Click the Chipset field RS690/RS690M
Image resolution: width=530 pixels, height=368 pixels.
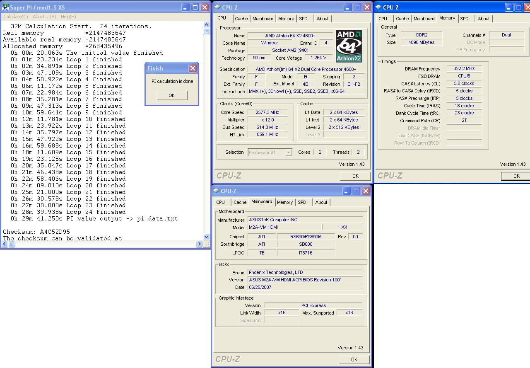306,237
